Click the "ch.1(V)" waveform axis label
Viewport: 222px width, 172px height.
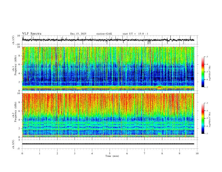click(x=13, y=40)
